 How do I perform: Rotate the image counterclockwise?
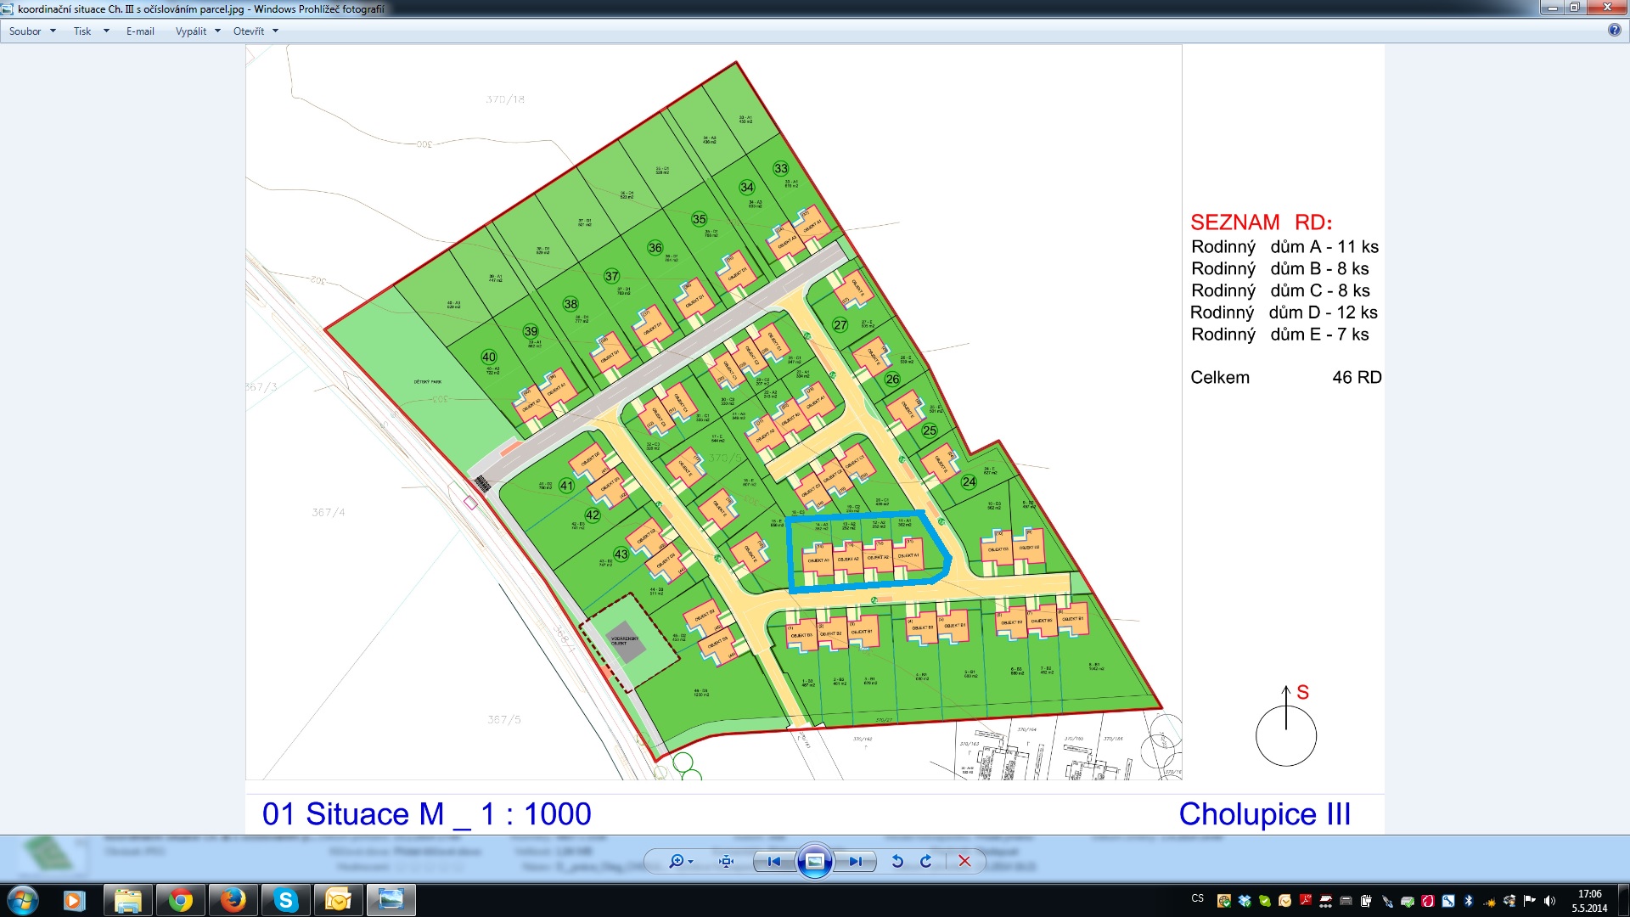coord(897,861)
